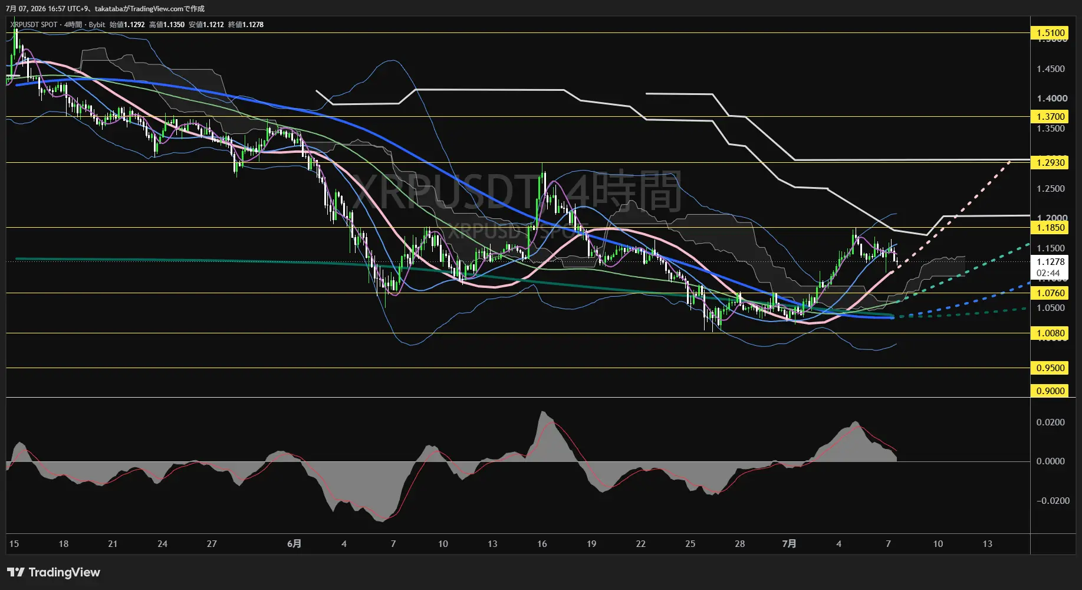The width and height of the screenshot is (1082, 590).
Task: Select the 1.0760 yellow price label
Action: click(x=1050, y=293)
